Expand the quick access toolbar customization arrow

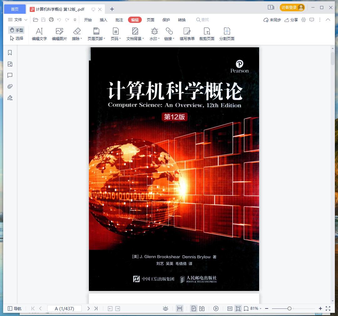75,20
